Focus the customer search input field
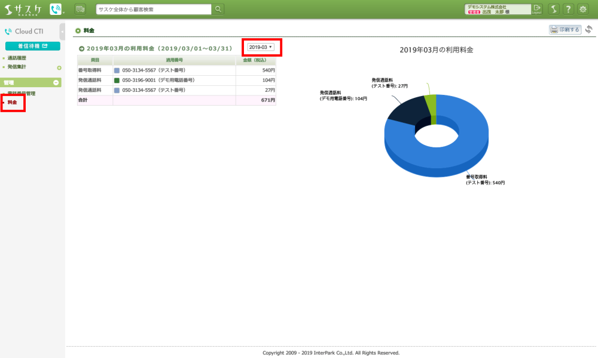The height and width of the screenshot is (358, 598). (x=154, y=9)
